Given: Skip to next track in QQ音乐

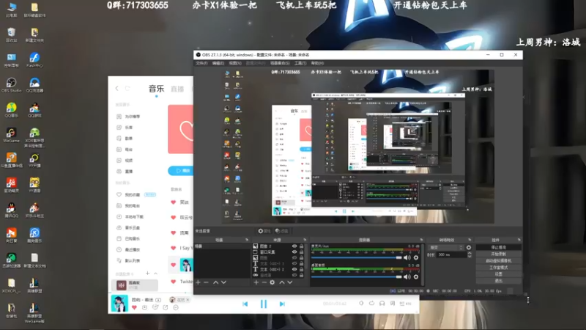Looking at the screenshot, I should (282, 304).
